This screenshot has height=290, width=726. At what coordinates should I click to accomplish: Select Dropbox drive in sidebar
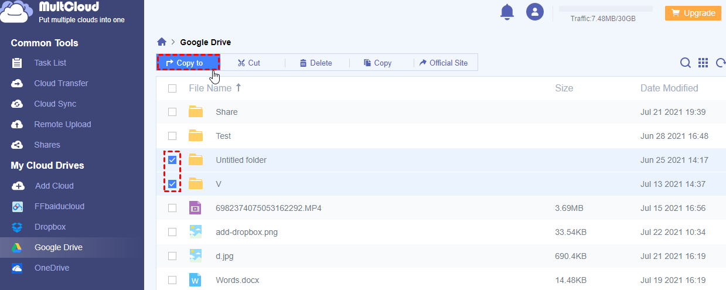50,227
